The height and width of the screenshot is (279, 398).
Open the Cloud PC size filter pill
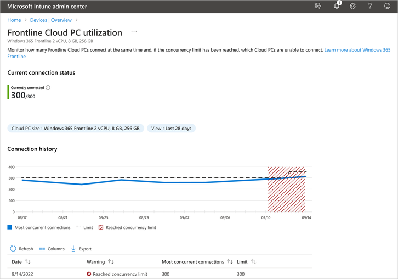pyautogui.click(x=76, y=128)
